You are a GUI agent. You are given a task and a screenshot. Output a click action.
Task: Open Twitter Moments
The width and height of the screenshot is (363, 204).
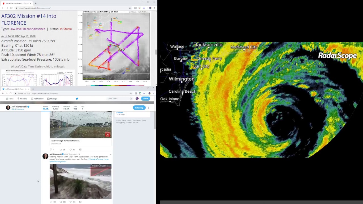point(22,99)
